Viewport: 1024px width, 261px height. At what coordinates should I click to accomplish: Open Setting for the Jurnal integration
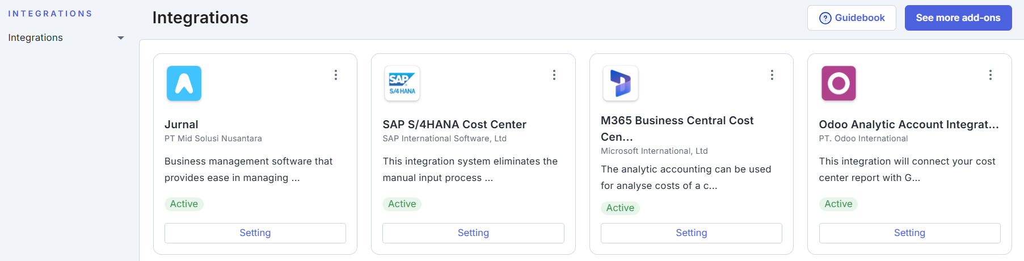[255, 233]
